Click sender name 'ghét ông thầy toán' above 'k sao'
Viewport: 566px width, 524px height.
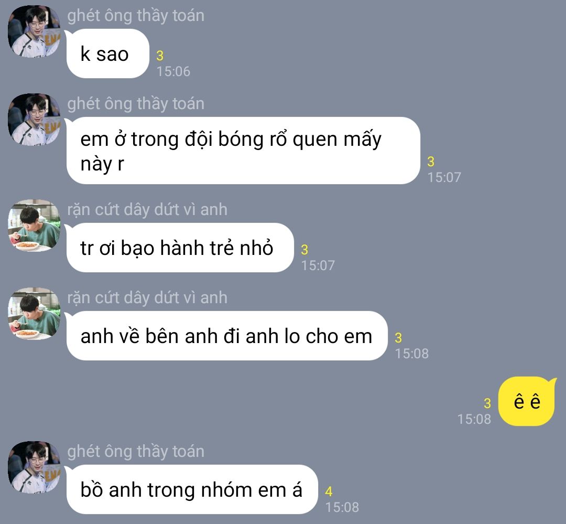(x=136, y=16)
